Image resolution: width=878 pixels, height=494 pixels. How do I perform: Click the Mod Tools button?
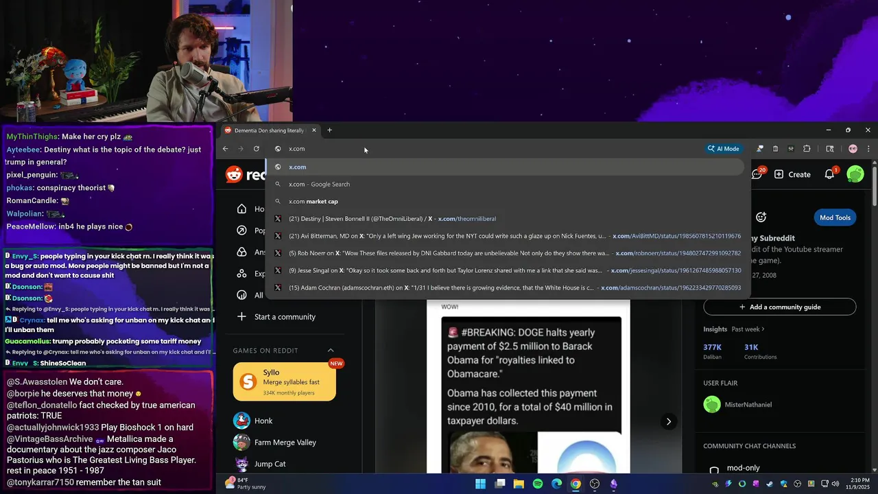tap(835, 217)
